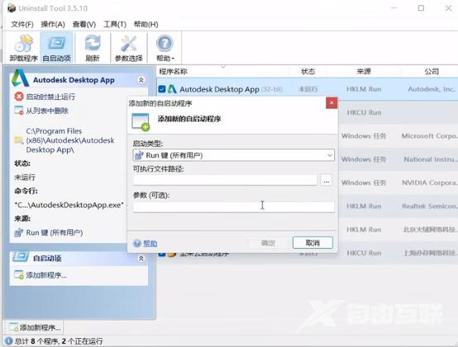Click the 可执行文件路径 input field

[225, 180]
